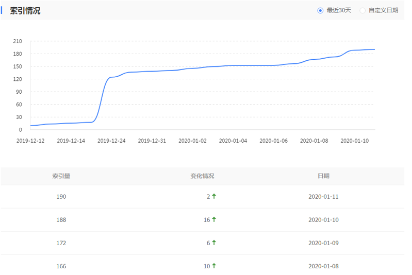Click the x-axis label 2019-12-31
Image resolution: width=412 pixels, height=275 pixels.
coord(152,141)
